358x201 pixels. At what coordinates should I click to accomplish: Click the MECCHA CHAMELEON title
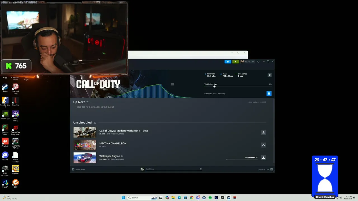[113, 143]
